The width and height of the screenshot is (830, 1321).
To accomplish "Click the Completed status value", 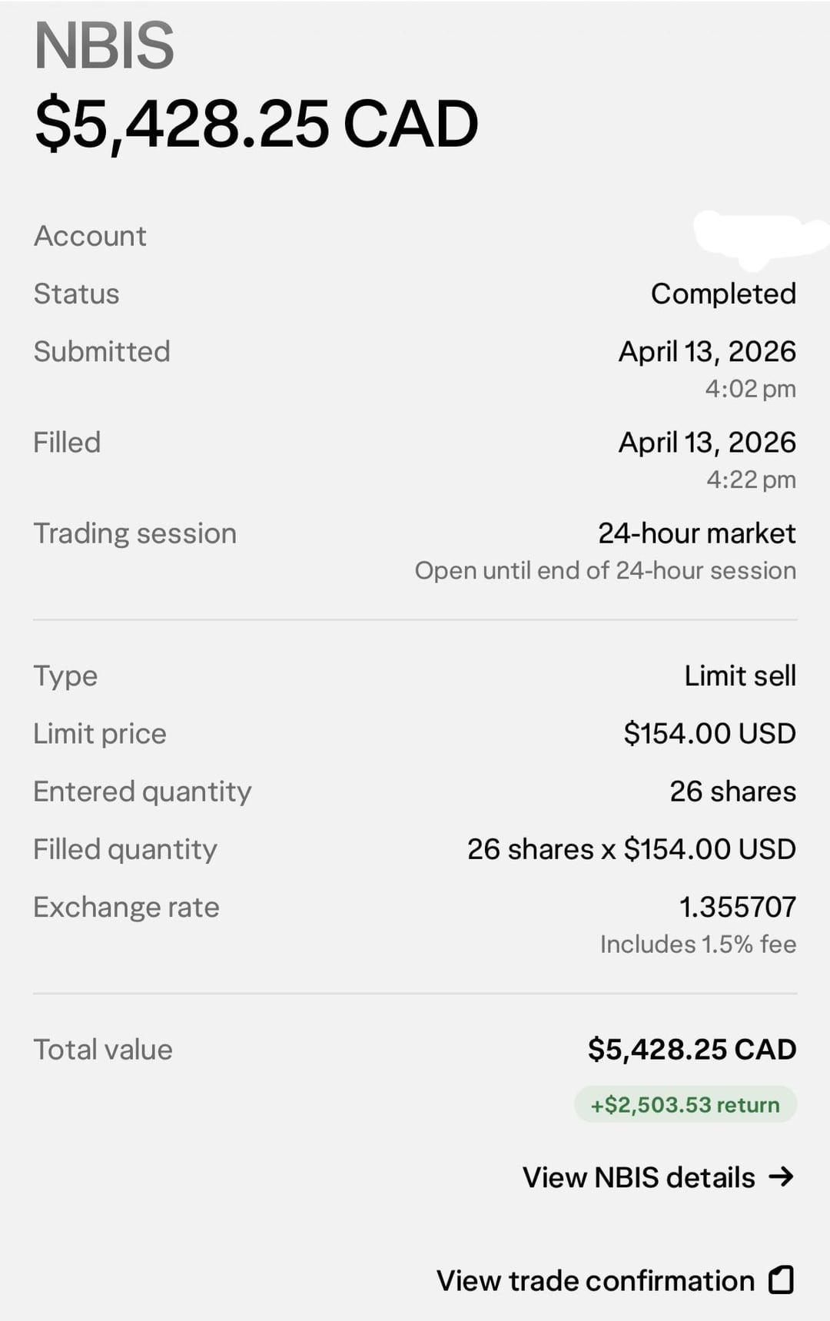I will [723, 294].
